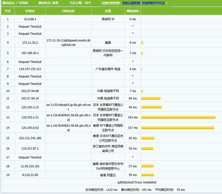Click Request TimeOut in row 3
Screen dimensions: 222x194
[30, 34]
